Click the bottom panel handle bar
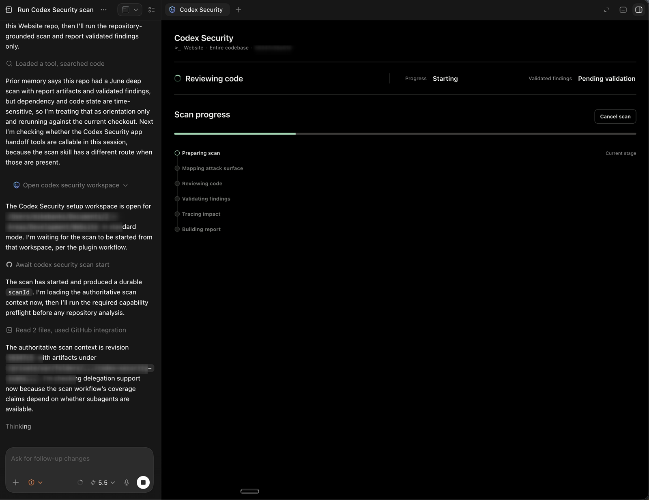Image resolution: width=649 pixels, height=500 pixels. click(x=250, y=491)
